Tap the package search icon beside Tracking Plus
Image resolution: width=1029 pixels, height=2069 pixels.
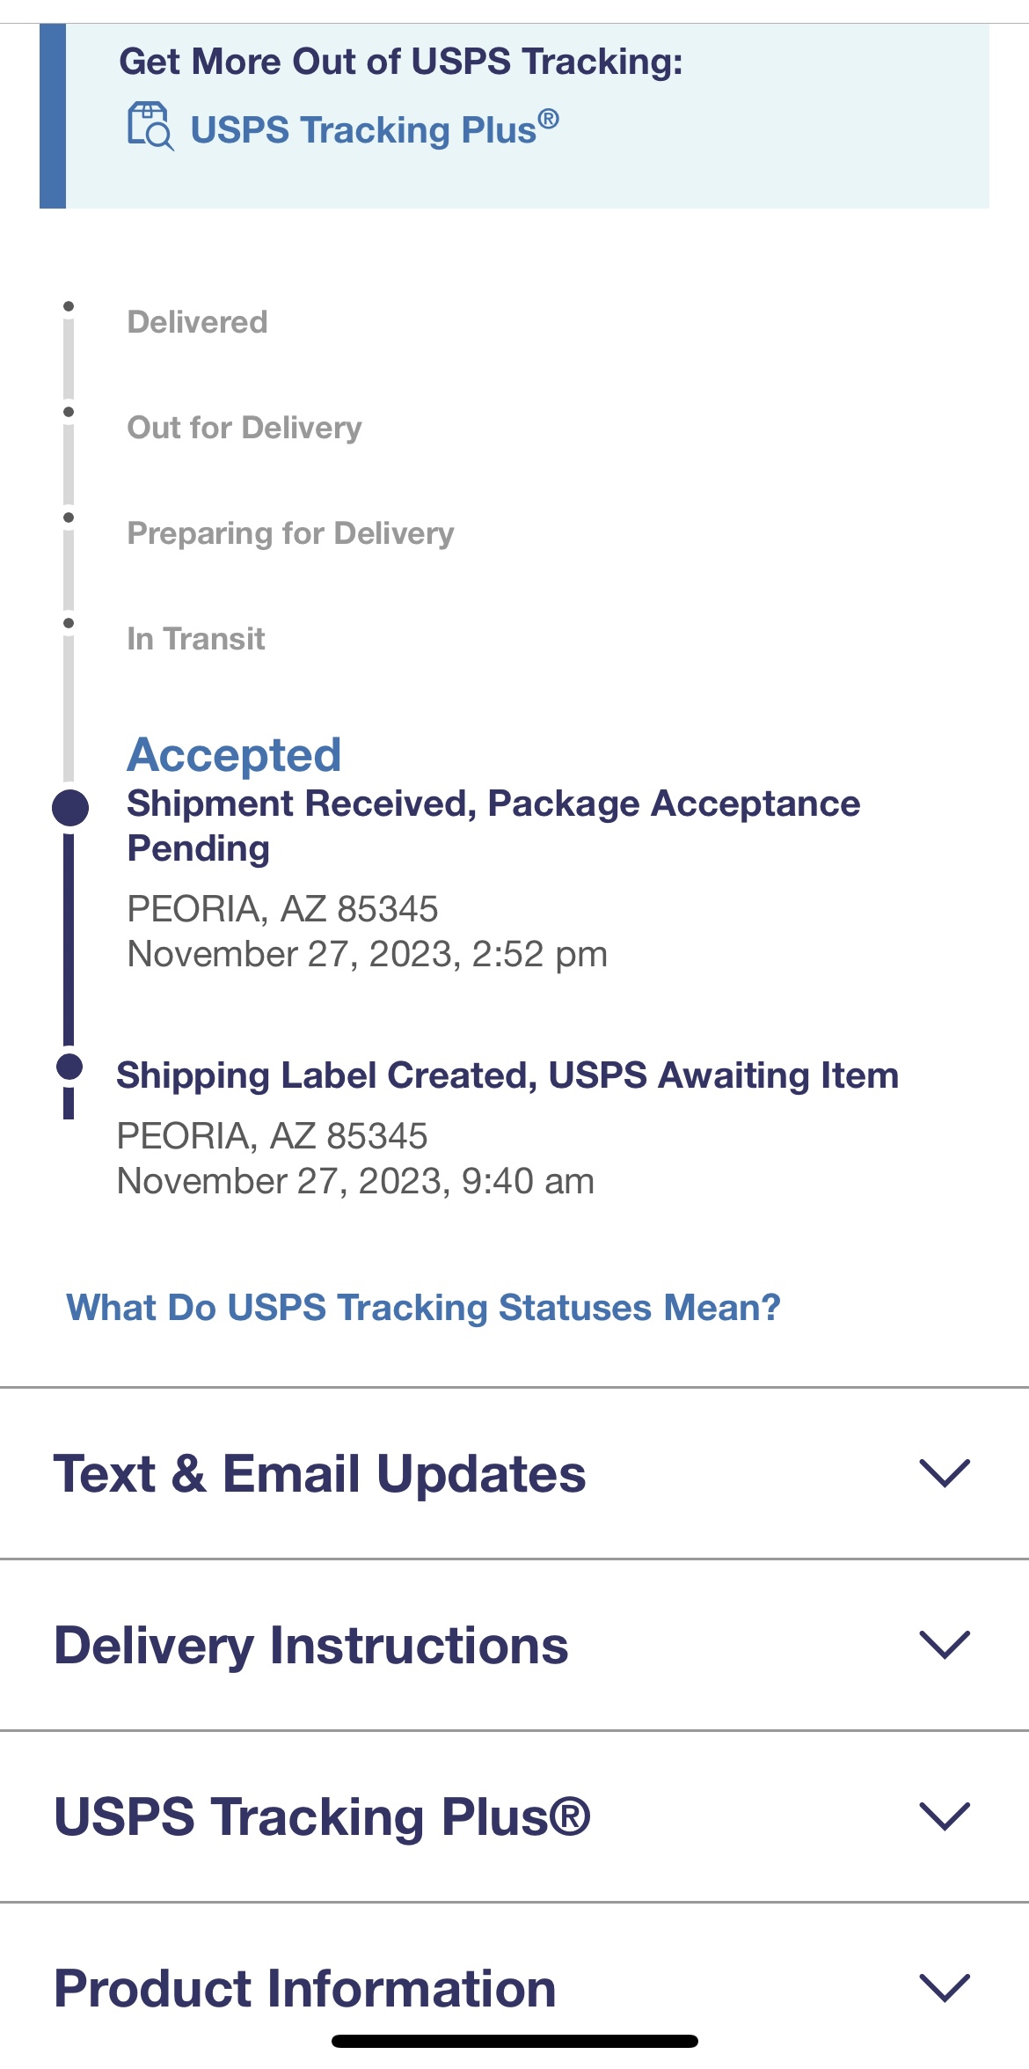coord(150,127)
